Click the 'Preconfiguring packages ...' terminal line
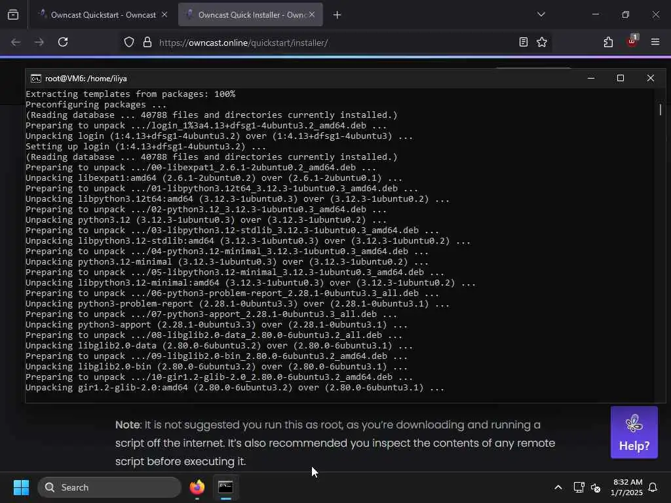The width and height of the screenshot is (671, 503). (96, 105)
